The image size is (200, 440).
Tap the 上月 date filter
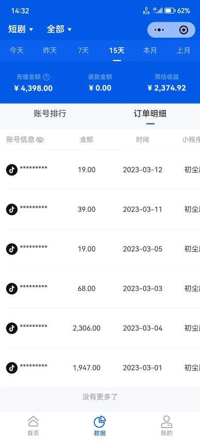coord(183,51)
